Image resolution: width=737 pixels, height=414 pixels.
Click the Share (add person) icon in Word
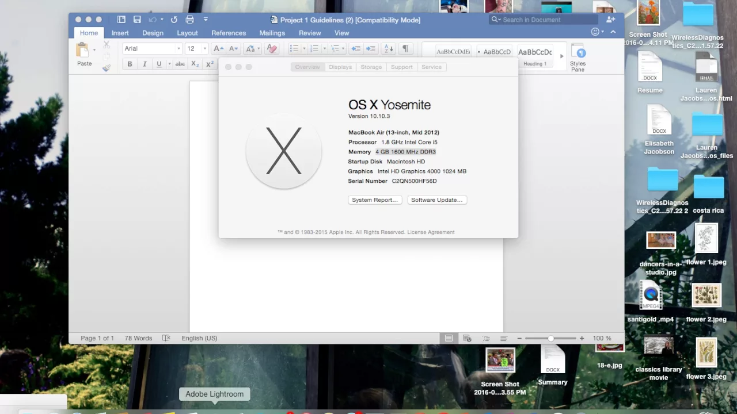click(611, 20)
